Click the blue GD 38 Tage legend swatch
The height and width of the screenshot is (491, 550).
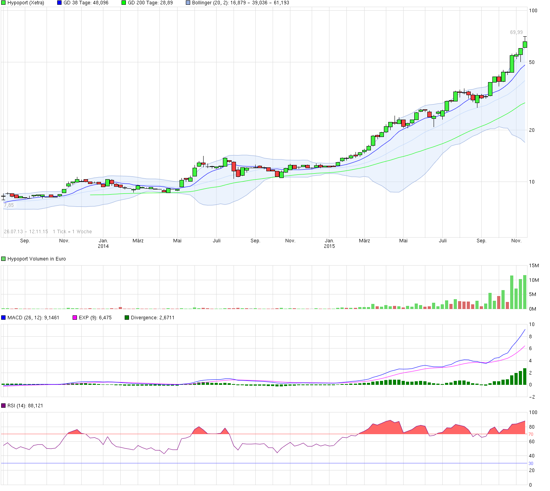click(60, 3)
